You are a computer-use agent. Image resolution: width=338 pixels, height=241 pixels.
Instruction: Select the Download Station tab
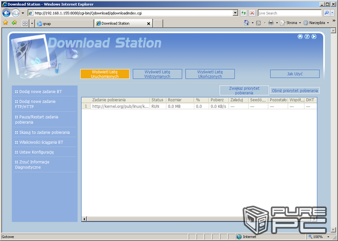[123, 23]
